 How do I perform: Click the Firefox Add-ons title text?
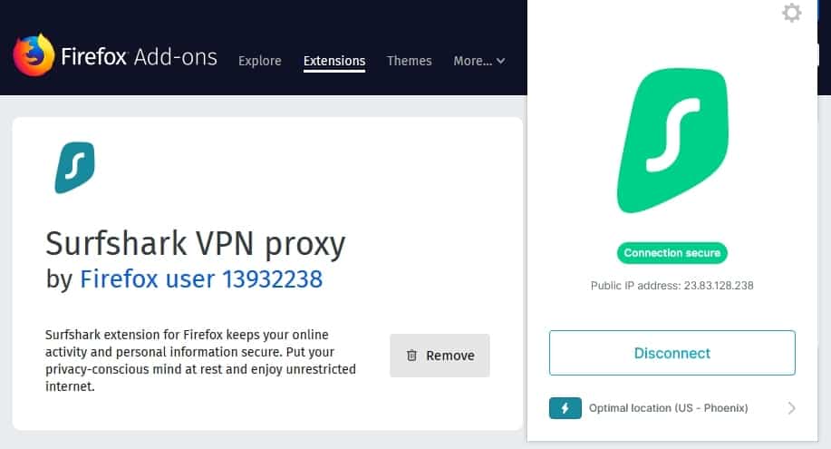coord(139,57)
